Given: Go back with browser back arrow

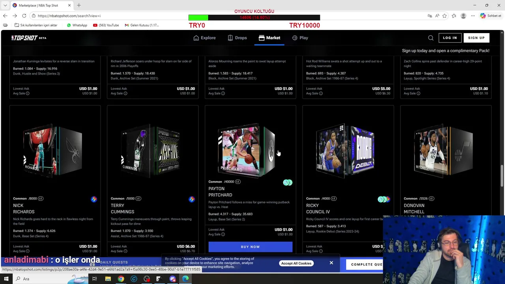Looking at the screenshot, I should pyautogui.click(x=5, y=16).
